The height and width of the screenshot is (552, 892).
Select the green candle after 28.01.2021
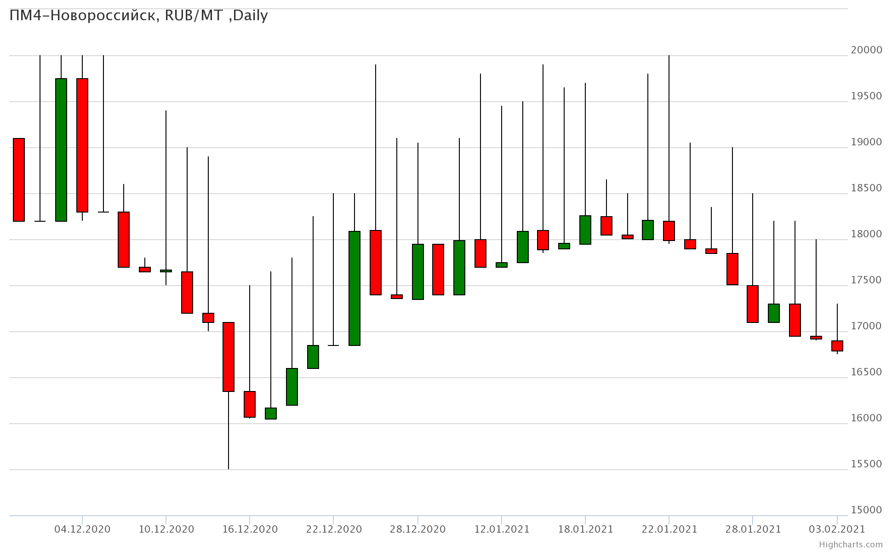pyautogui.click(x=774, y=313)
